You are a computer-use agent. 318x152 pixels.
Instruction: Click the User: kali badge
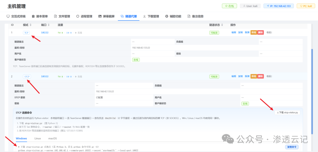coord(250,6)
